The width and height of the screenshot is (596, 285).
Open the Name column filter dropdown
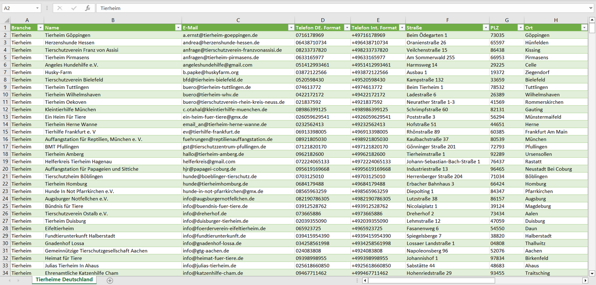coord(178,28)
